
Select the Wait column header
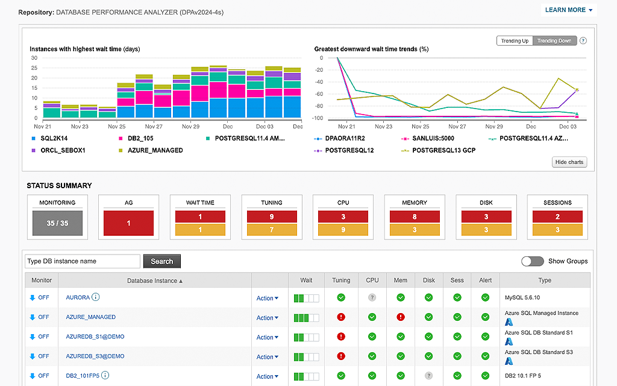pyautogui.click(x=306, y=280)
